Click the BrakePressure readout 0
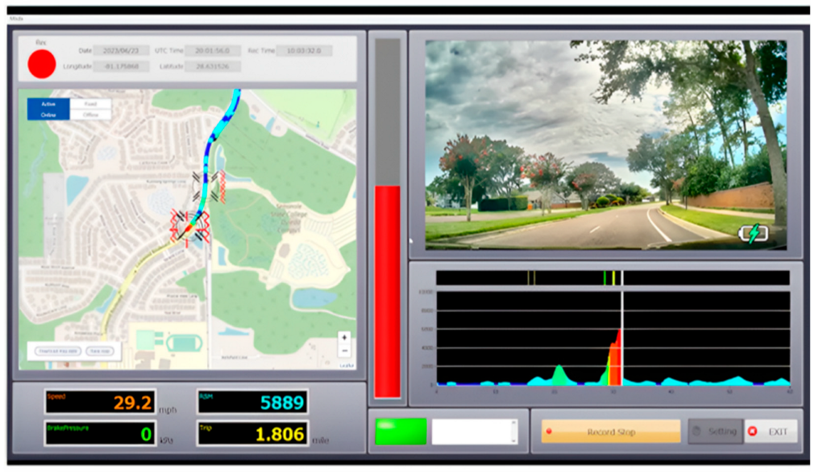The width and height of the screenshot is (814, 472). click(x=100, y=433)
